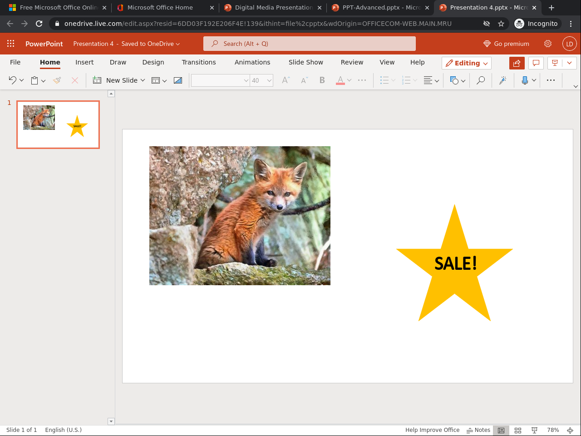Image resolution: width=581 pixels, height=436 pixels.
Task: Select the slide 1 thumbnail
Action: (58, 124)
